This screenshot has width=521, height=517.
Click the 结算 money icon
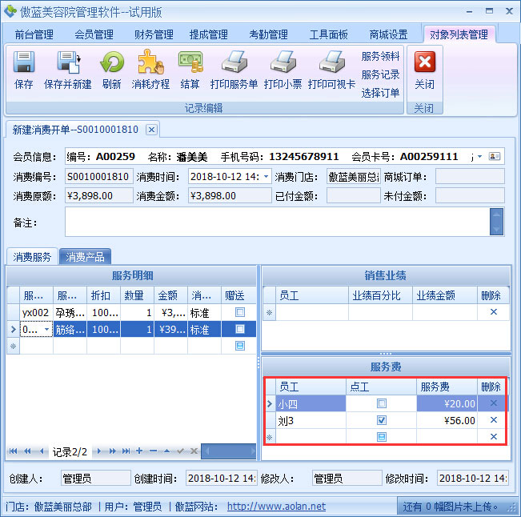(x=190, y=62)
